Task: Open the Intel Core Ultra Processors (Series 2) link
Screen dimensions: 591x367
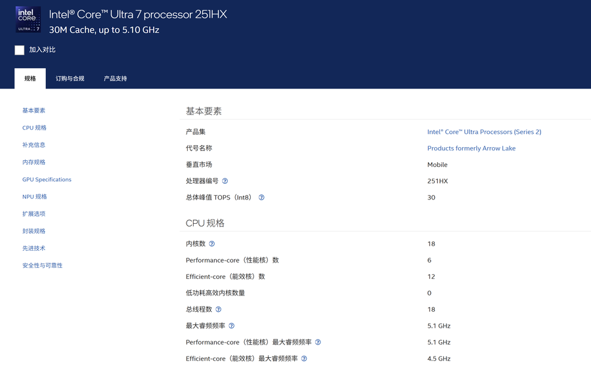Action: click(484, 132)
